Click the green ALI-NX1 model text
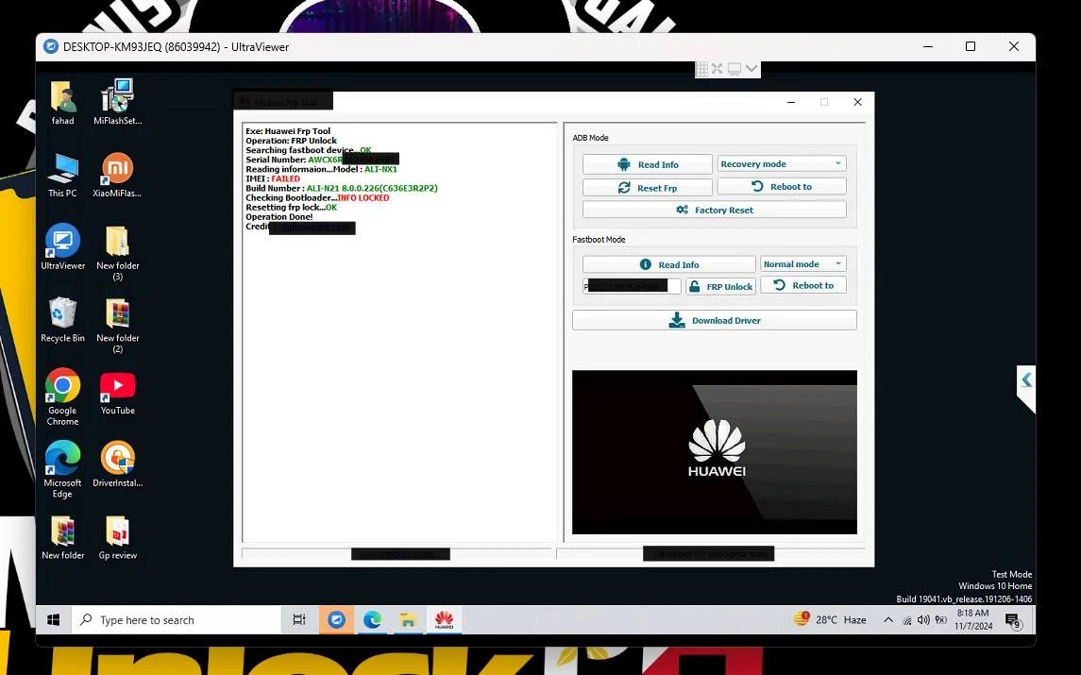Image resolution: width=1081 pixels, height=675 pixels. point(380,169)
